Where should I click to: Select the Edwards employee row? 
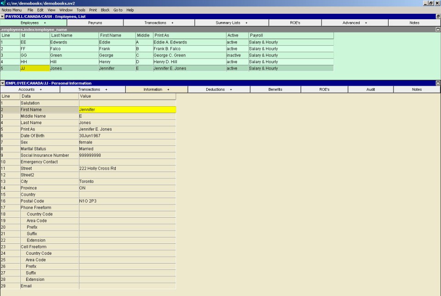(x=73, y=42)
